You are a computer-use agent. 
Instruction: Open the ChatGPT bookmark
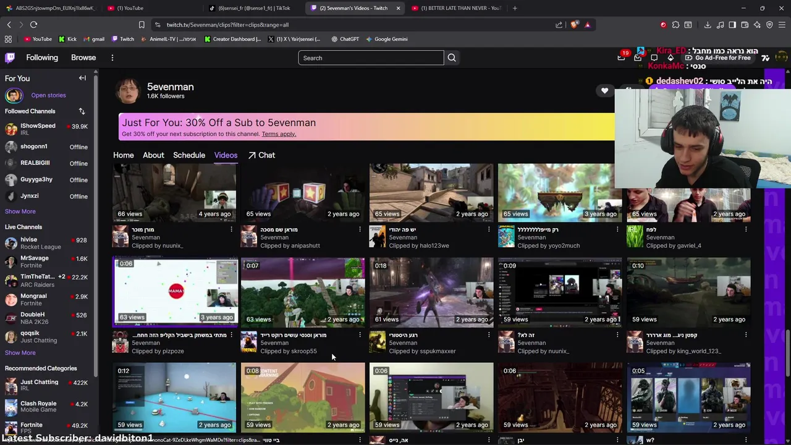pyautogui.click(x=345, y=39)
